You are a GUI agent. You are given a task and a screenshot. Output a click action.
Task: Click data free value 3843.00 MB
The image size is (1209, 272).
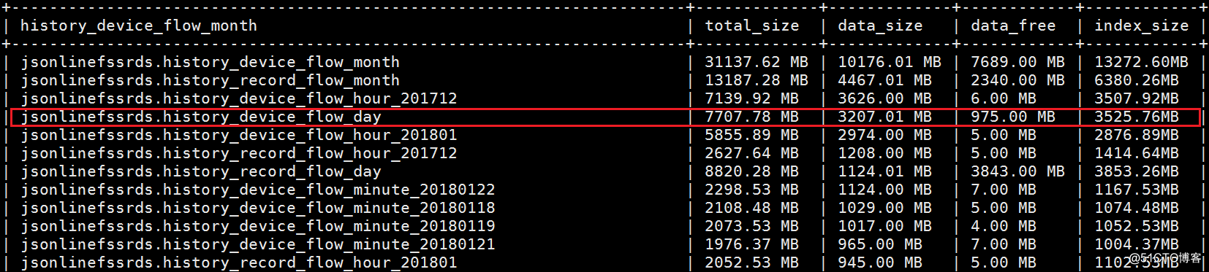click(1018, 171)
